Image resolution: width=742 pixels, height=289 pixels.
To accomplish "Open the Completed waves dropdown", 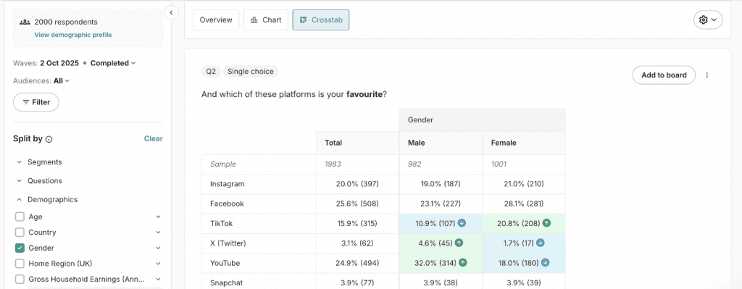I will point(112,63).
